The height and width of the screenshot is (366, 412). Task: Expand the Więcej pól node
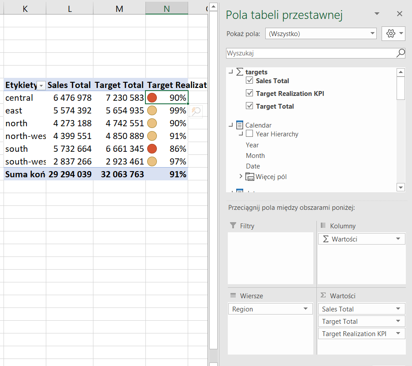click(x=241, y=176)
